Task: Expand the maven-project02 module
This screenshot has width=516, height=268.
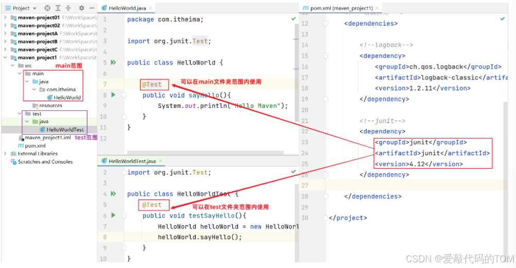Action: click(5, 25)
